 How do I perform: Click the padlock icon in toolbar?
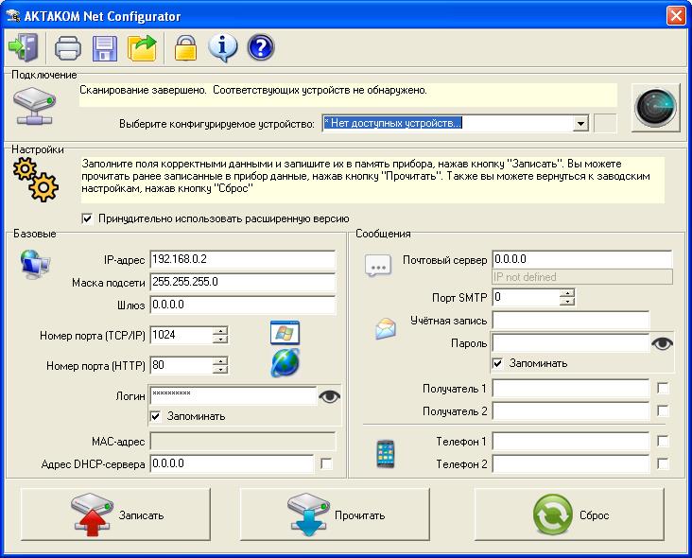click(x=185, y=47)
